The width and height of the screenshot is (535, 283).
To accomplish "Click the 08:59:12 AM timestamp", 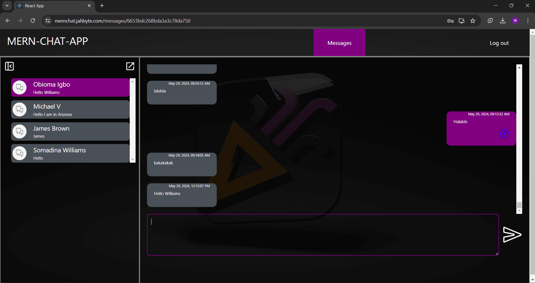I will (189, 84).
